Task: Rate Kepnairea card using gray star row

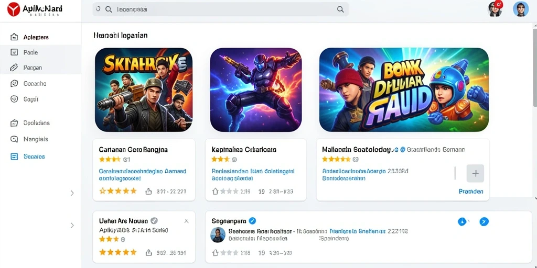Action: 229,192
